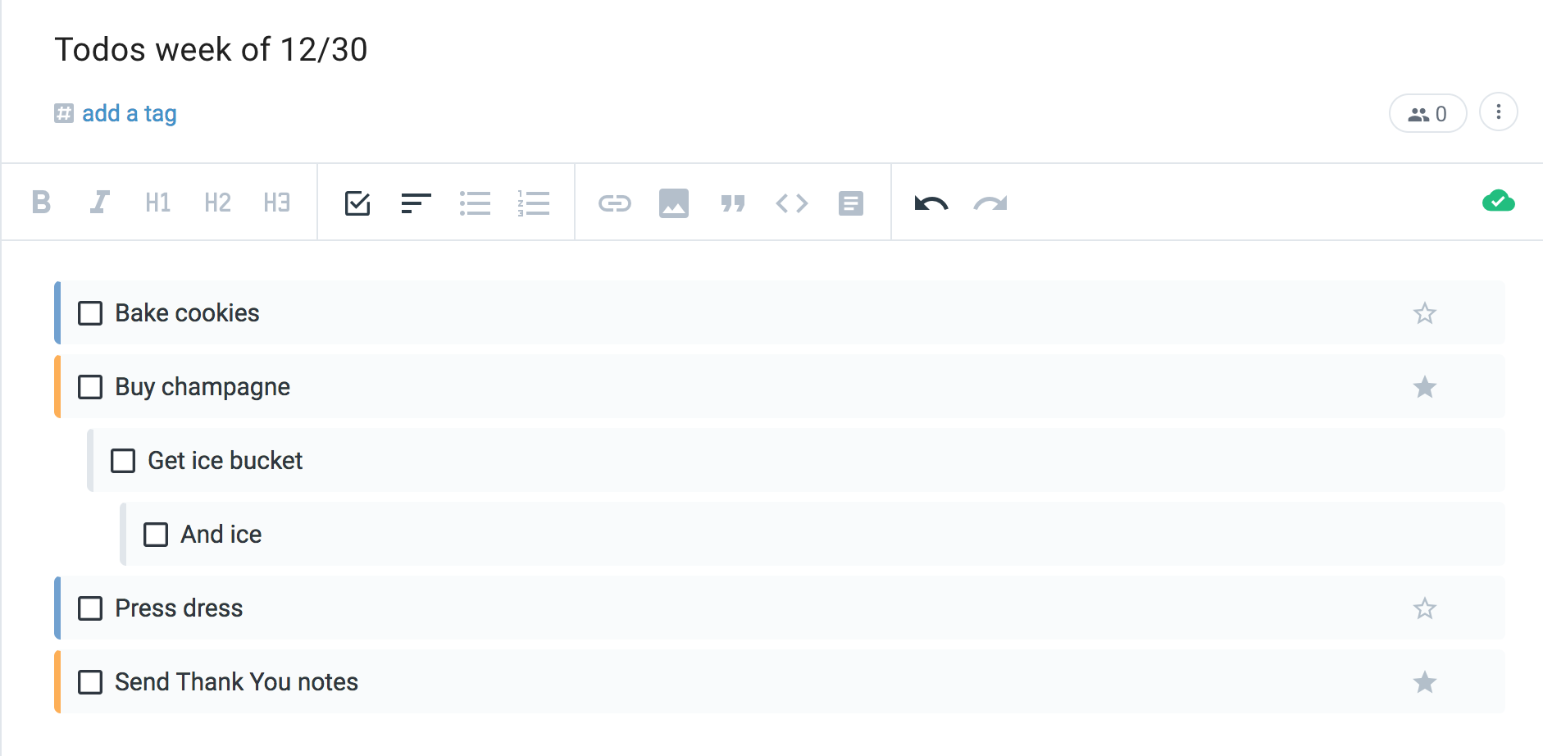This screenshot has height=756, width=1543.
Task: Add a tag to the note
Action: click(115, 113)
